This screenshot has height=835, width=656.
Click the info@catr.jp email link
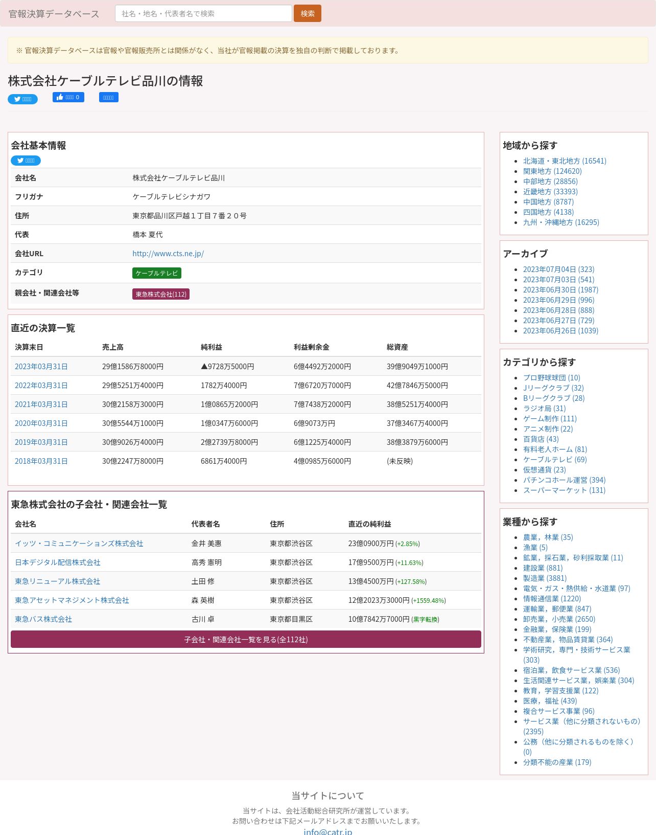pyautogui.click(x=327, y=831)
